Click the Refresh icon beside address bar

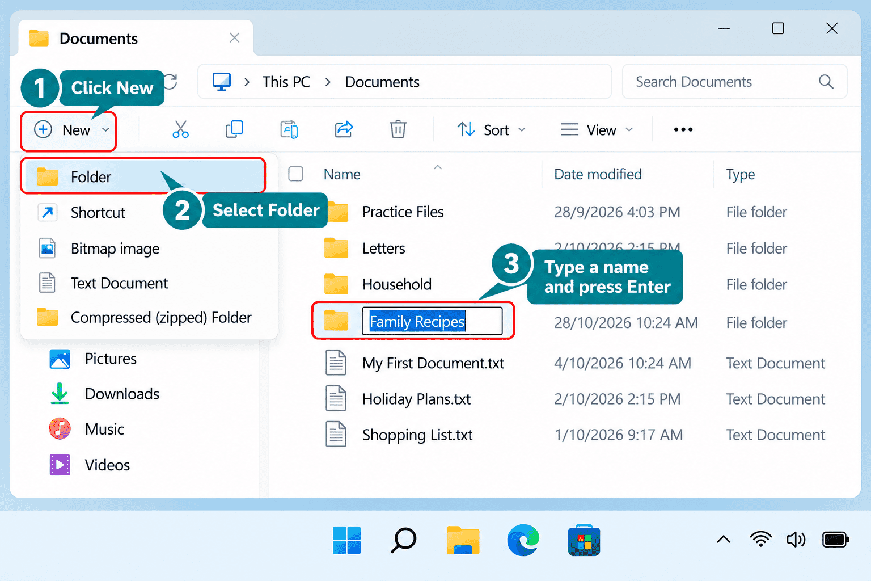tap(171, 82)
